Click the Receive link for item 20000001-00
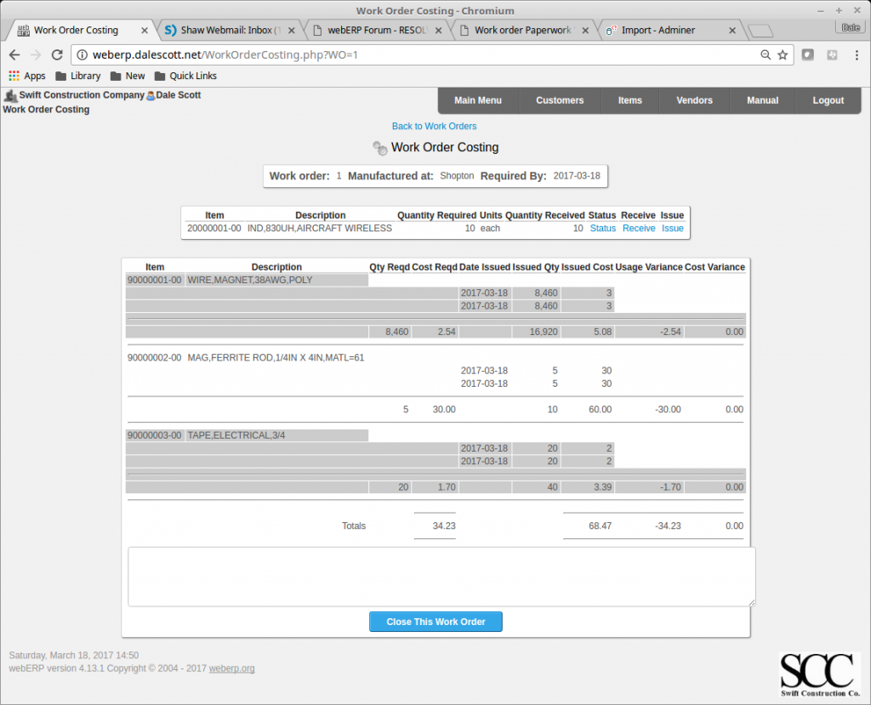871x705 pixels. (639, 228)
